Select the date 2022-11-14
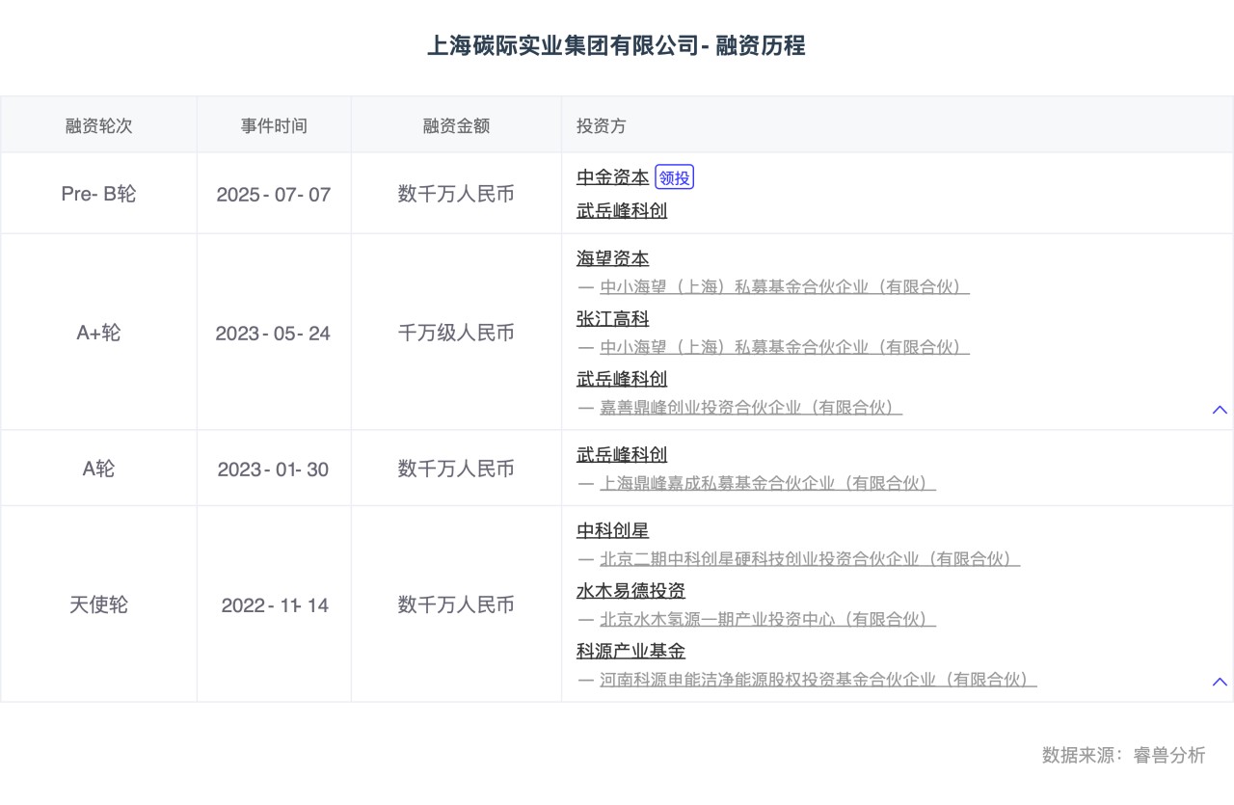 (275, 605)
